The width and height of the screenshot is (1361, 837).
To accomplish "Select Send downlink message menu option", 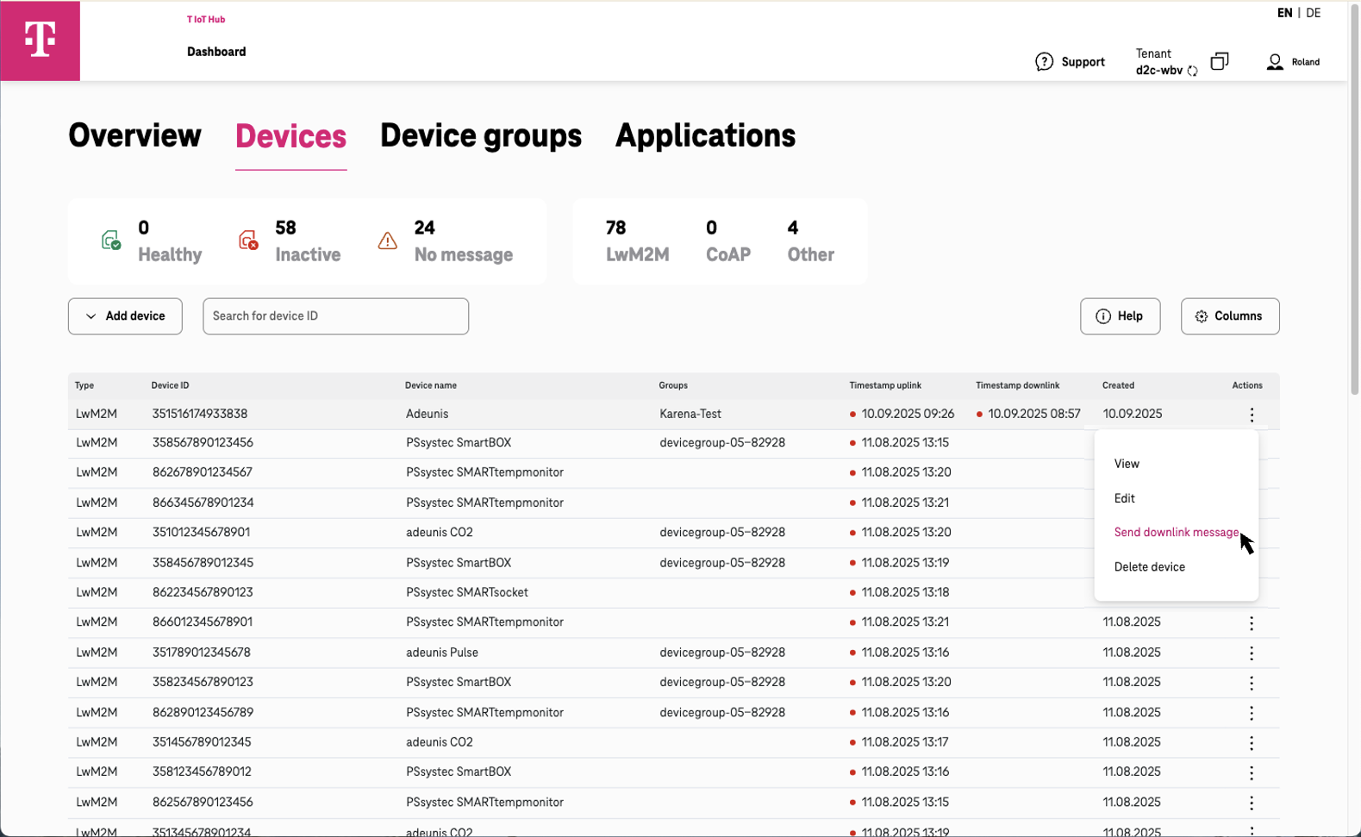I will pyautogui.click(x=1176, y=533).
